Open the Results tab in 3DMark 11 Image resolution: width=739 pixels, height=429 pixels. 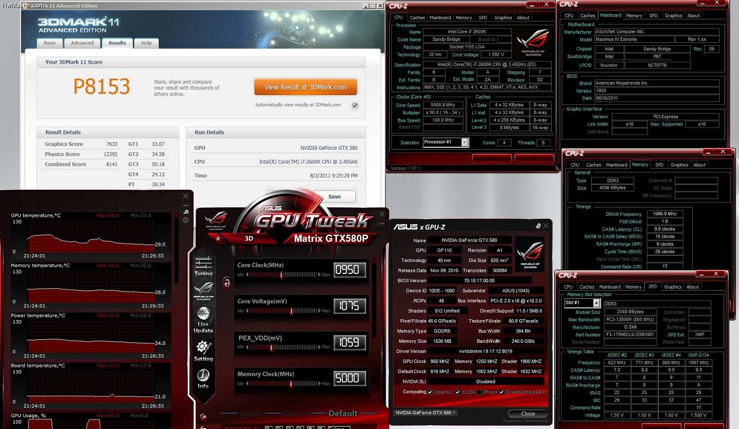point(117,43)
